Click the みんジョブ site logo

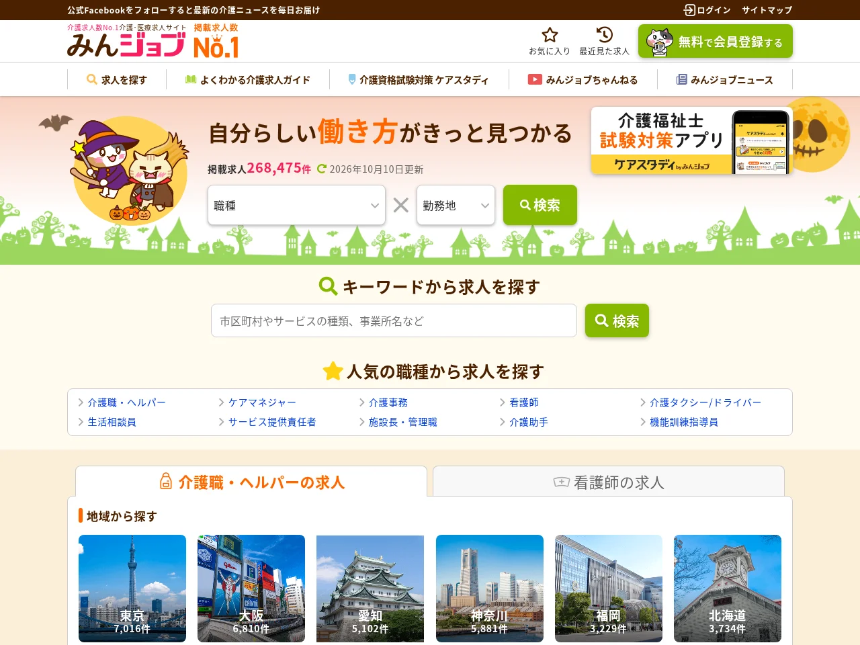point(126,45)
